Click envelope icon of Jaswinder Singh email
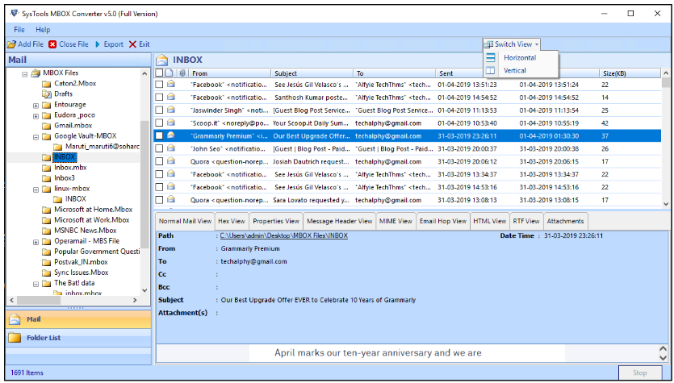This screenshot has width=674, height=383. [x=170, y=110]
